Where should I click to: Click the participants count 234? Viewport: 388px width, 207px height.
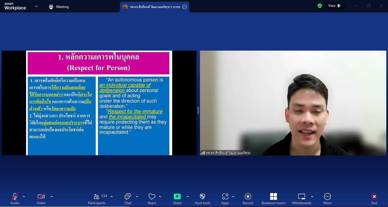[x=104, y=196]
